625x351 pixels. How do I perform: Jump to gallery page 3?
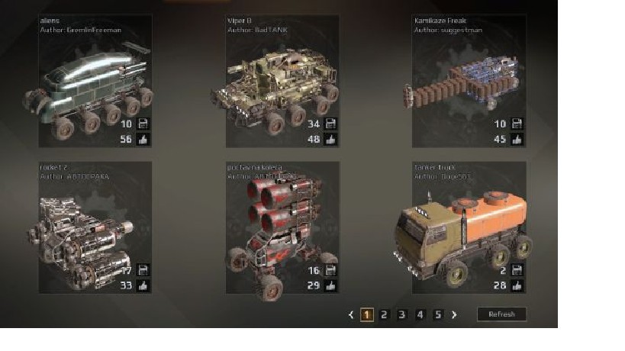tap(401, 314)
